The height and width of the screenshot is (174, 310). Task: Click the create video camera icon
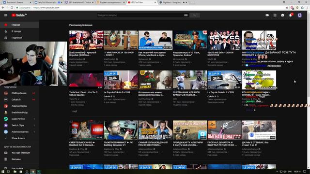[267, 15]
